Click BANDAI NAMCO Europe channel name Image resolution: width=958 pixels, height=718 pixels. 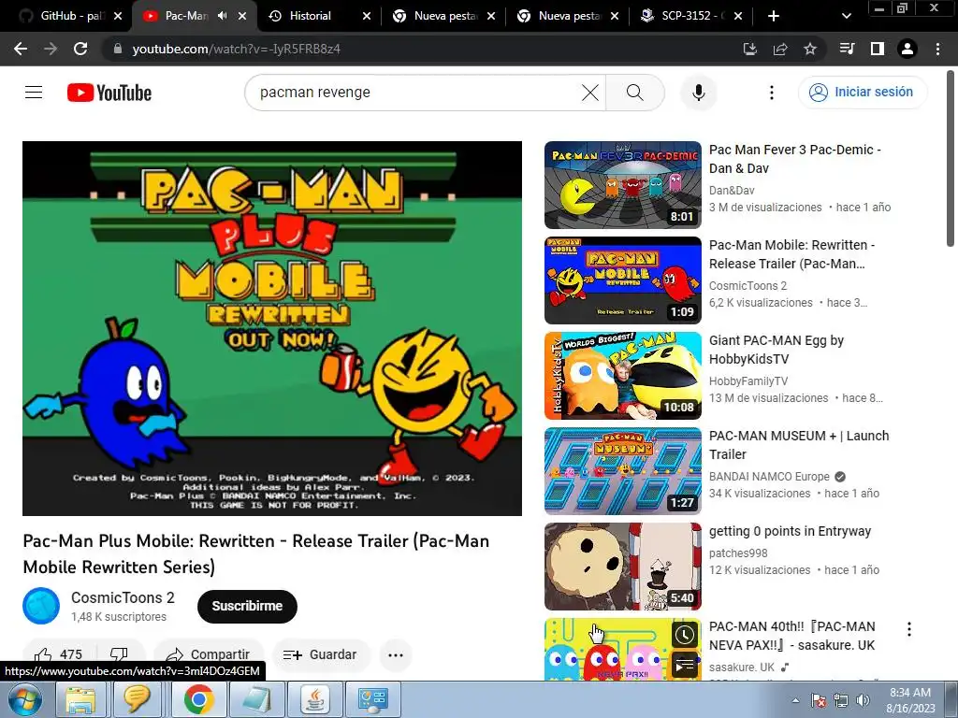(x=769, y=476)
